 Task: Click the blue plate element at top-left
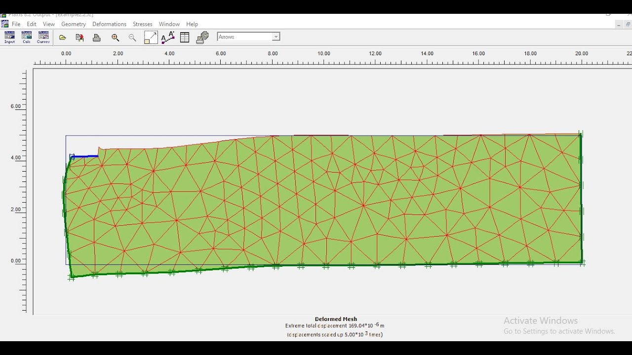pos(84,157)
